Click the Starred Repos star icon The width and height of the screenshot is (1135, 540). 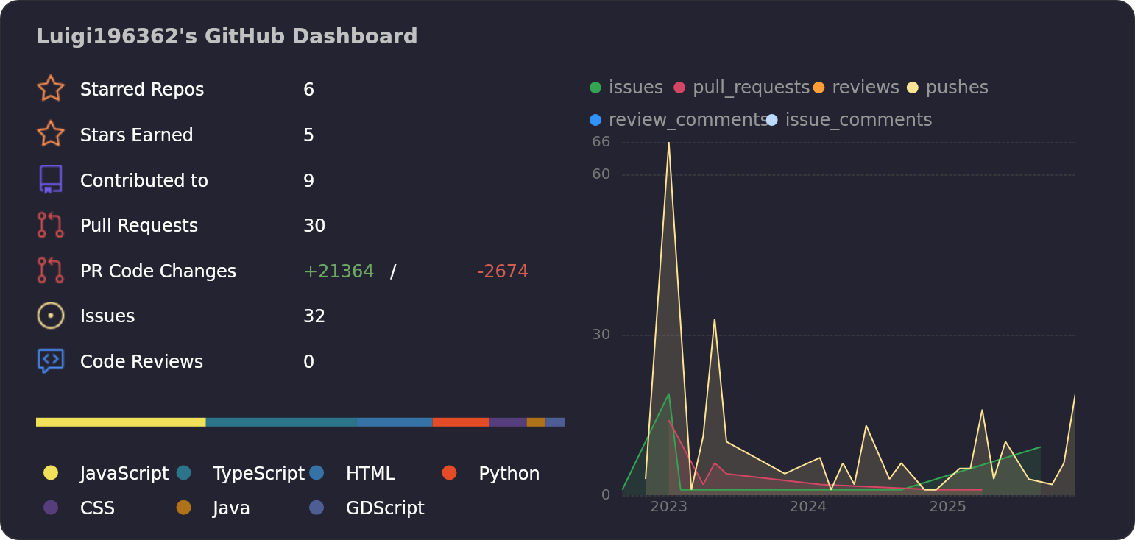pyautogui.click(x=50, y=88)
